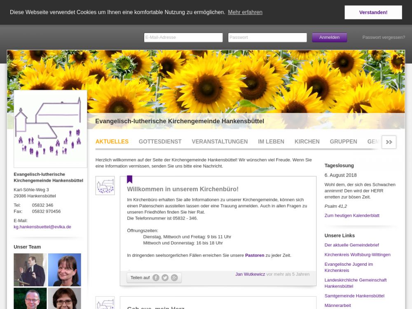
Task: Share the post on Google Plus
Action: pos(174,278)
